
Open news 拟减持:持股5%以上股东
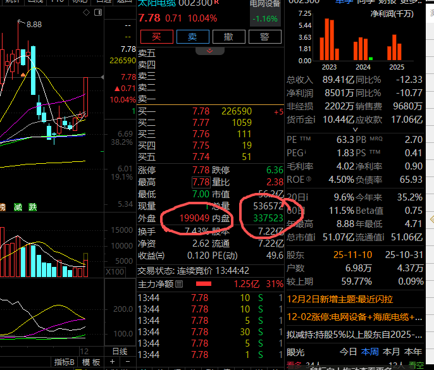tap(354, 335)
